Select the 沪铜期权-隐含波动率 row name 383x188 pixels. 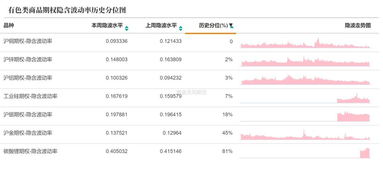pos(28,41)
